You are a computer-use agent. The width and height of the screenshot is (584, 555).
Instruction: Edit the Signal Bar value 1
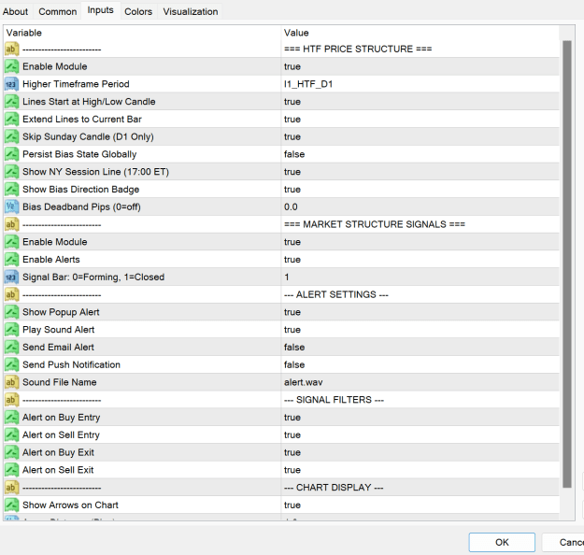(420, 277)
